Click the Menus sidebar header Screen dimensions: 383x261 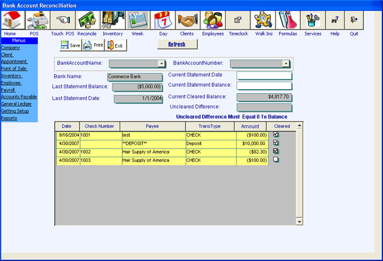[x=19, y=40]
